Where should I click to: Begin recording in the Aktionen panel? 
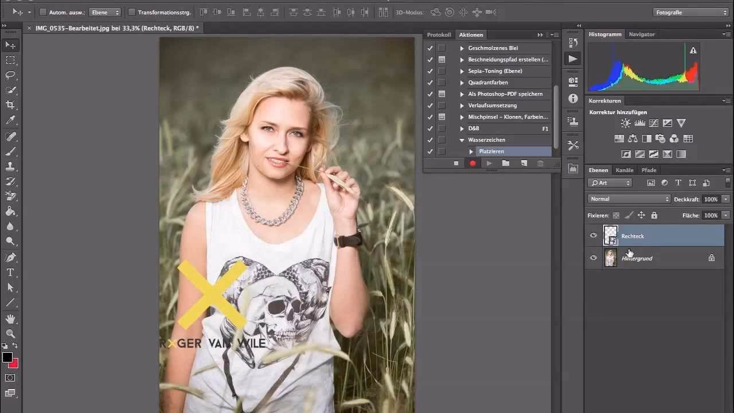point(472,163)
